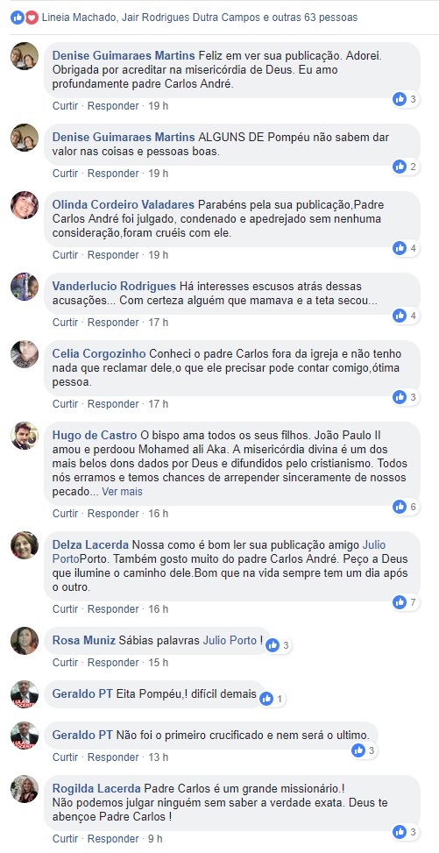
Task: Click the heart reaction icon in the reactions summary
Action: [x=32, y=18]
